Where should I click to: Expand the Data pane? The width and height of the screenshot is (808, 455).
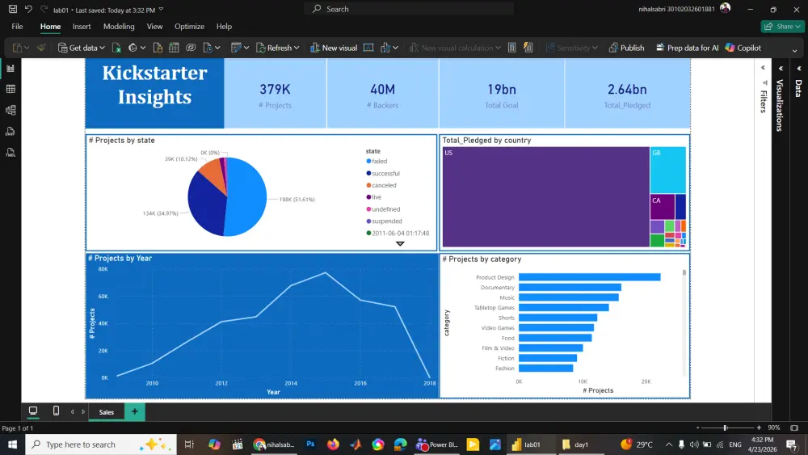(799, 68)
